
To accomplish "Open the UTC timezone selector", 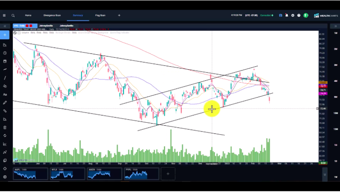I will pyautogui.click(x=251, y=15).
